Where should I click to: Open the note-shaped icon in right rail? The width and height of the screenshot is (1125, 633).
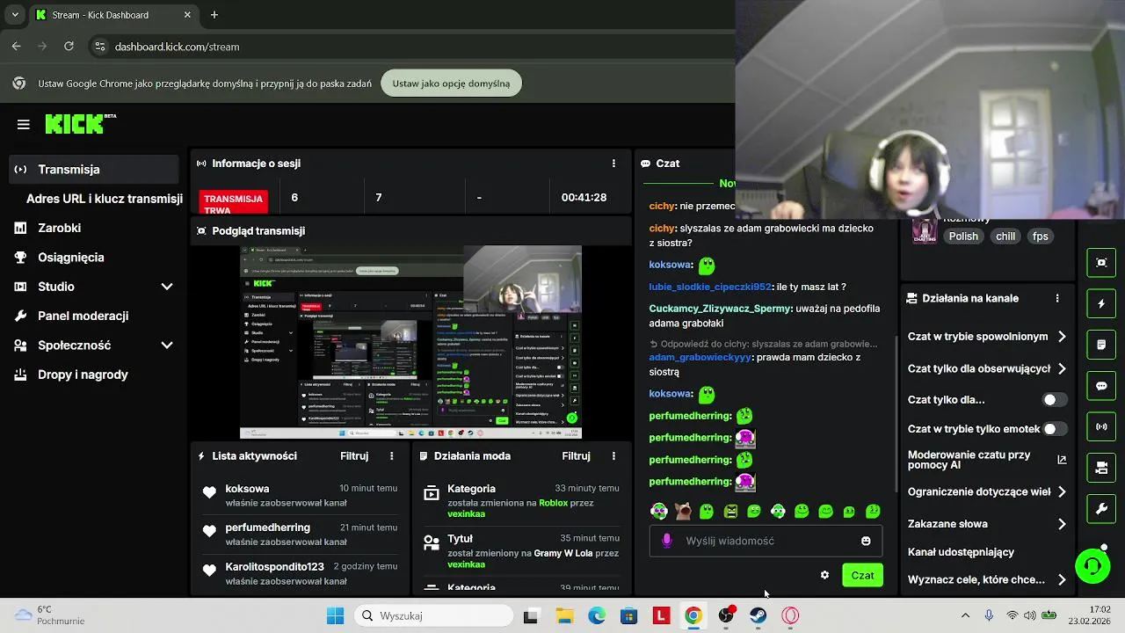(1101, 345)
